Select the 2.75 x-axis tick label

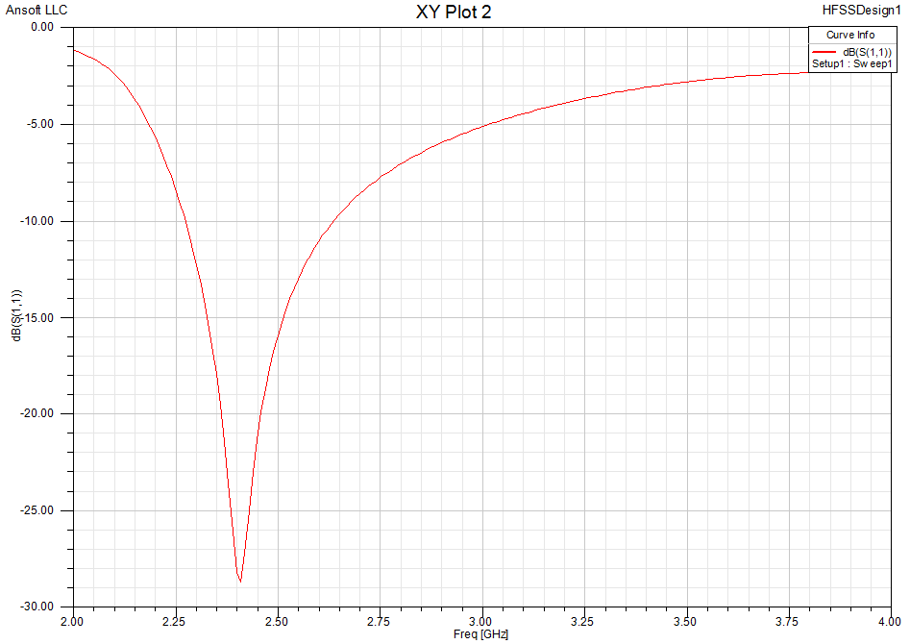[380, 621]
